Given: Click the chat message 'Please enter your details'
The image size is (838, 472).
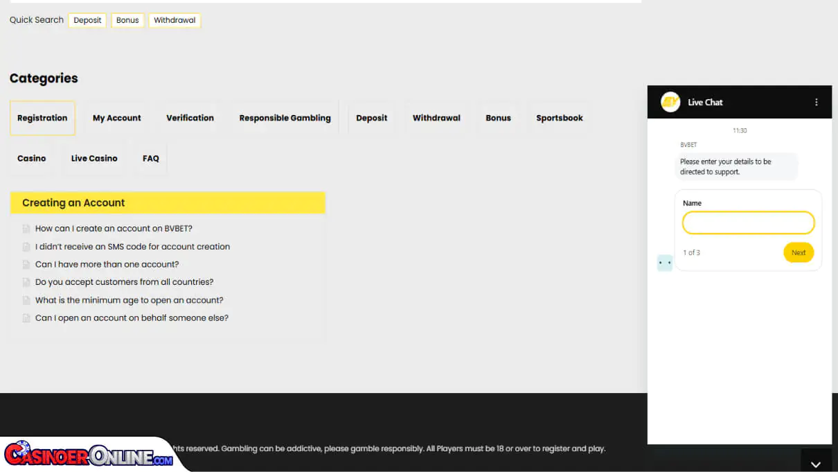Looking at the screenshot, I should [x=736, y=166].
